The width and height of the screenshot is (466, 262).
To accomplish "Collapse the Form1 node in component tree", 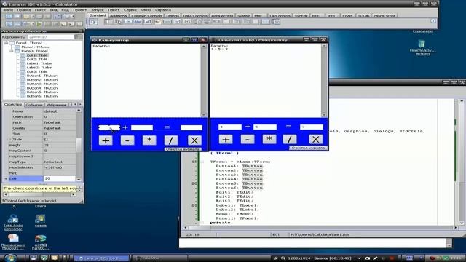I will click(x=6, y=43).
